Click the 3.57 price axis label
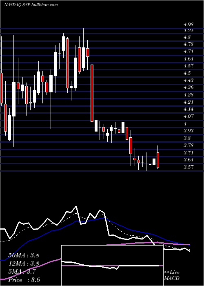 [188, 167]
